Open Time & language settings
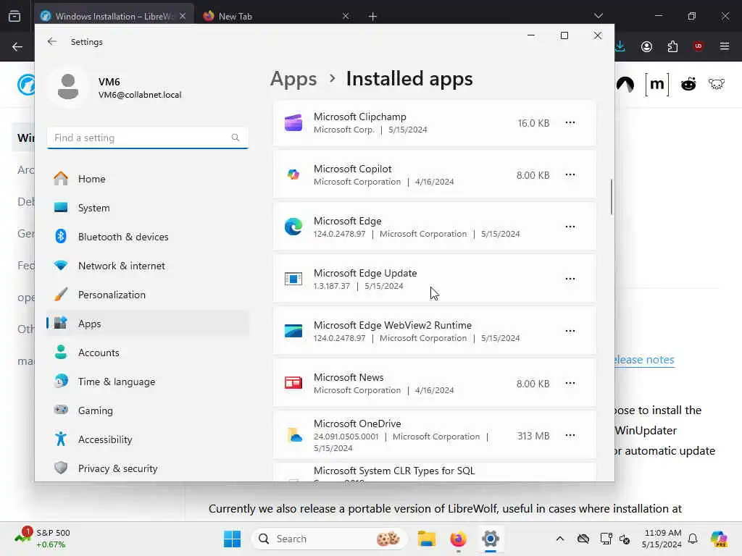 148,382
